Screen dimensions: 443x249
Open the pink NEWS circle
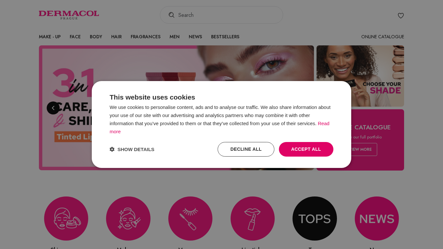click(x=377, y=219)
